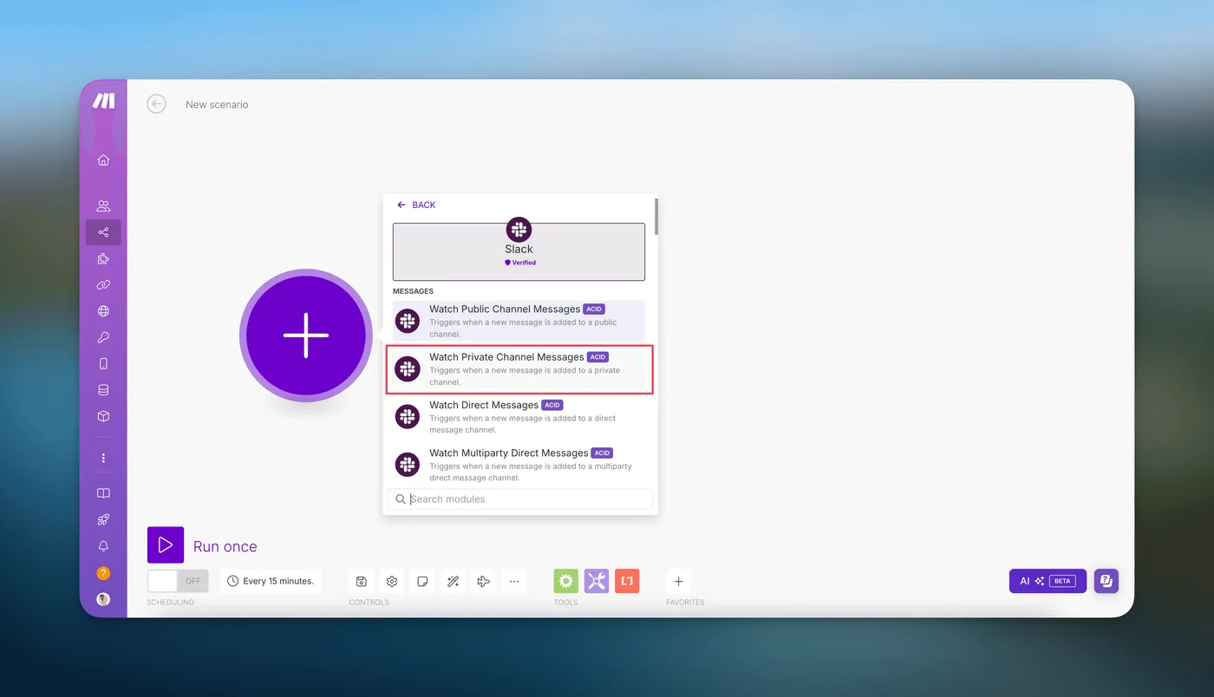Open Devices (phone) sidebar icon
This screenshot has width=1214, height=697.
coord(103,363)
